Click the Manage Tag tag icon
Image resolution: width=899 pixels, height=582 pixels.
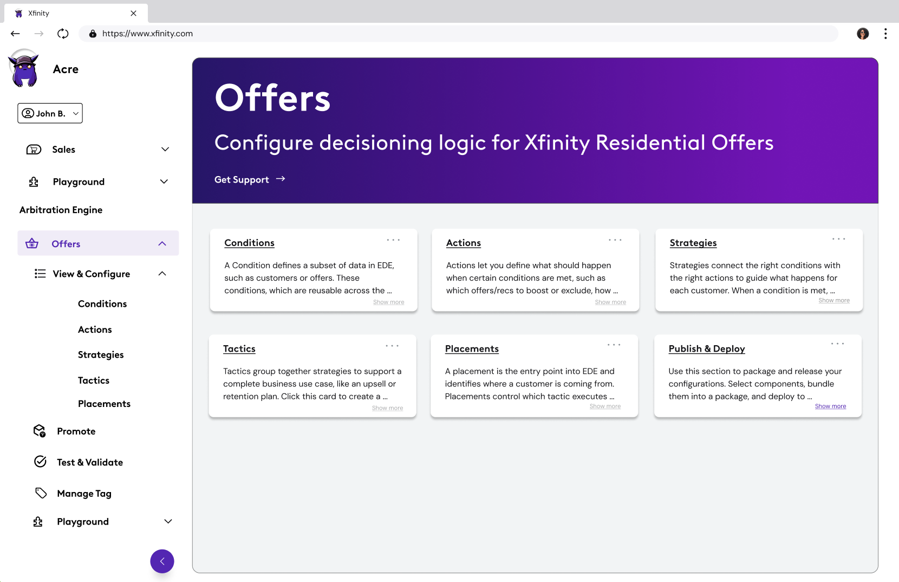[41, 493]
